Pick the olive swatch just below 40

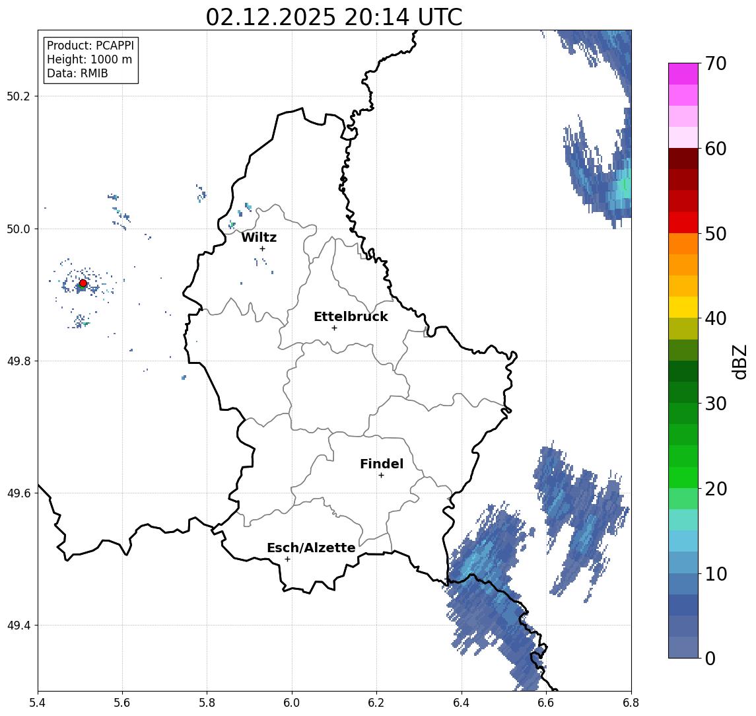683,328
